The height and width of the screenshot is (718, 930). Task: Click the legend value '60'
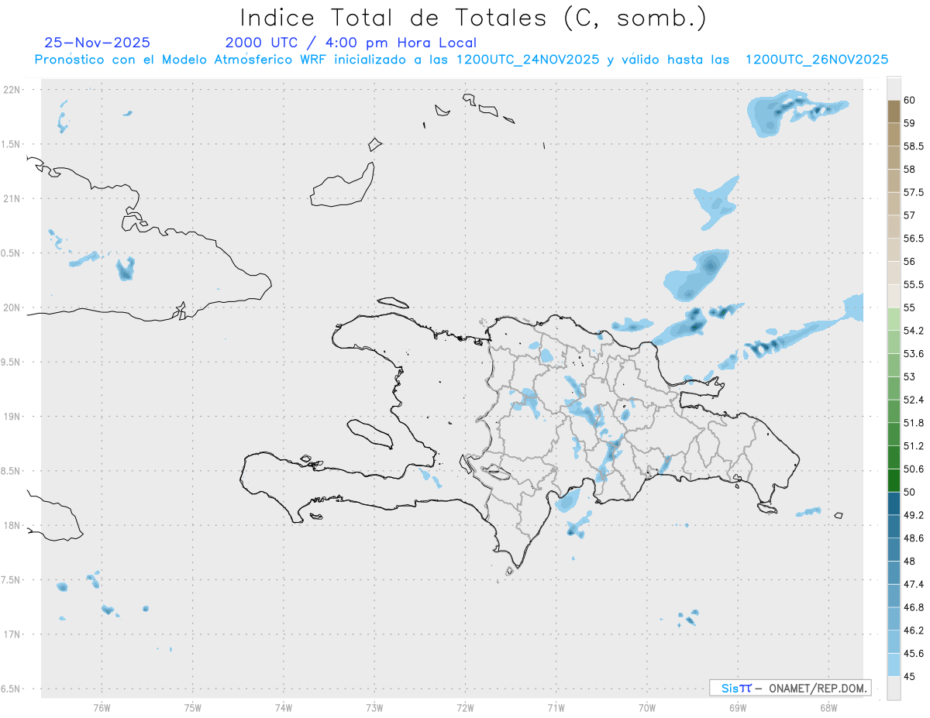pyautogui.click(x=909, y=100)
